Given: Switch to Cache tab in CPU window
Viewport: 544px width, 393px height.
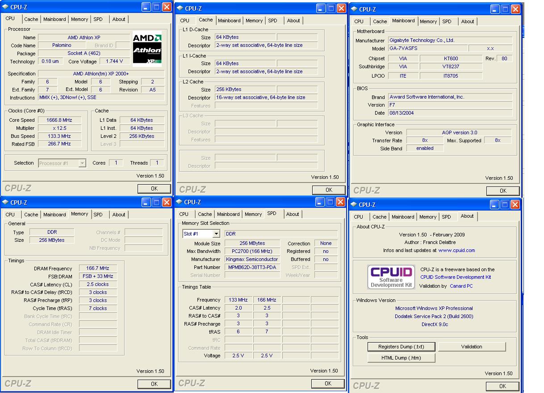Looking at the screenshot, I should [31, 19].
